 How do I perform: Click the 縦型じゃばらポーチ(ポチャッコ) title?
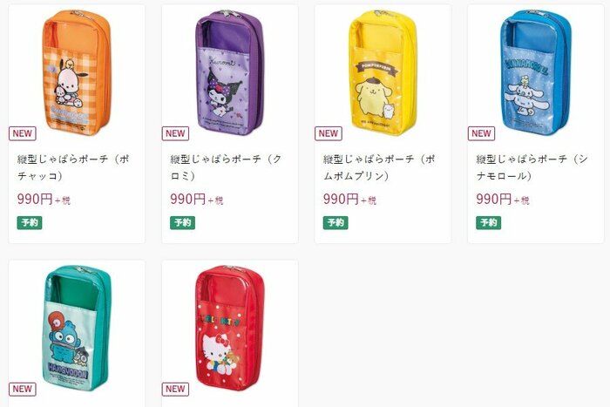pos(75,167)
